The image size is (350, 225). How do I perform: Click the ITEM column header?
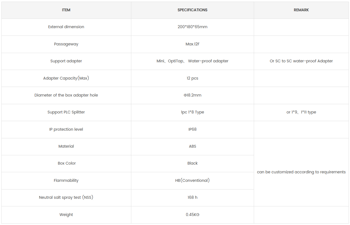tap(66, 10)
